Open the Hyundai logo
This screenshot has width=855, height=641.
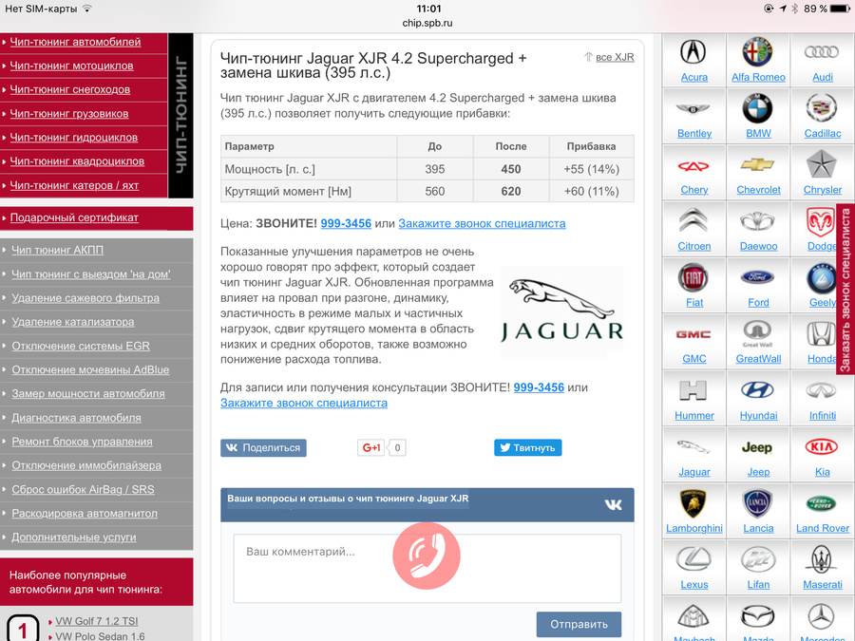click(x=757, y=390)
